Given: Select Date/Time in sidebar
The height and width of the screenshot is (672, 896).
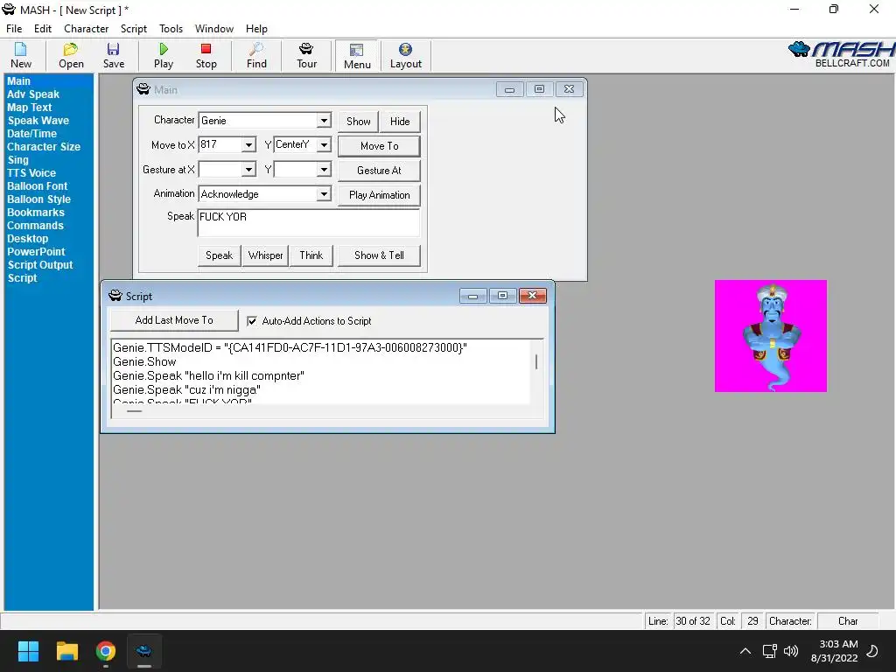Looking at the screenshot, I should 32,134.
